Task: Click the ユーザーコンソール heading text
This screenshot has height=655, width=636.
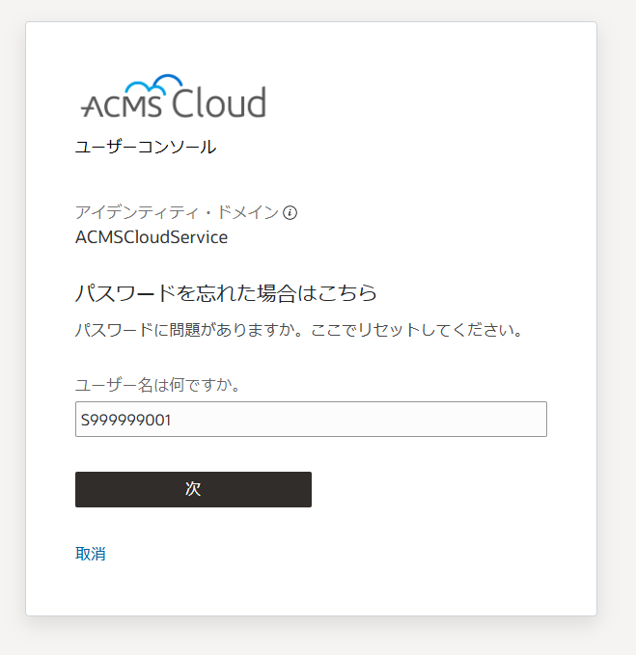Action: tap(146, 147)
